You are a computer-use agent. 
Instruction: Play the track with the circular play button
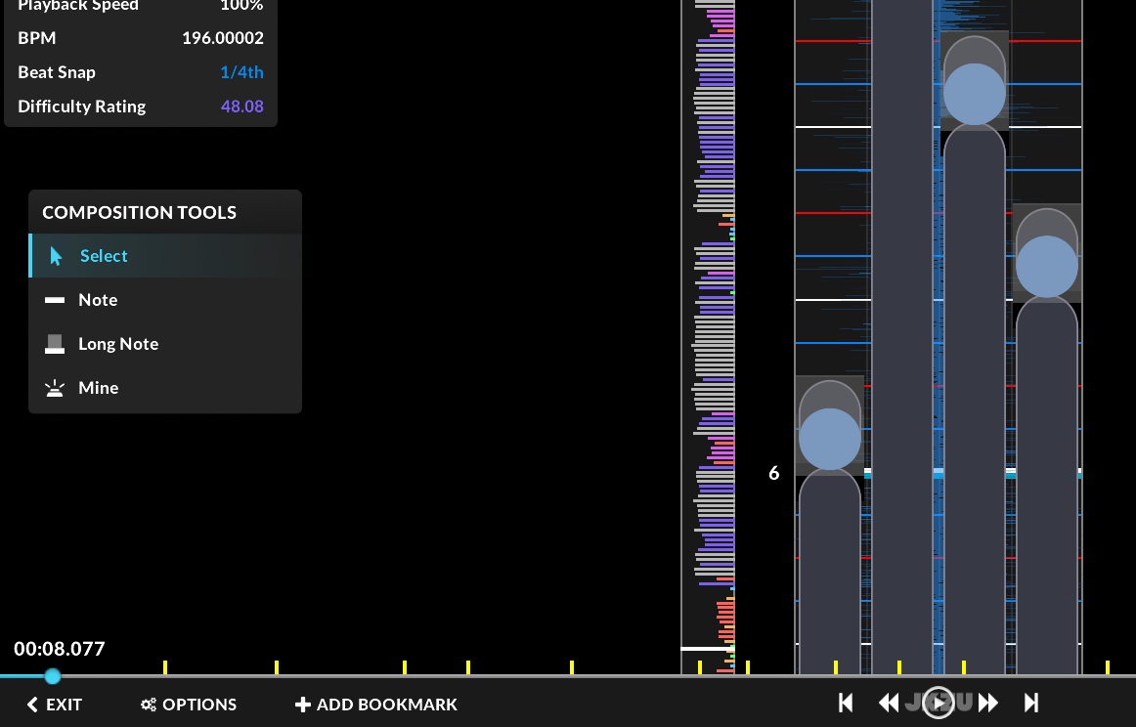pos(939,703)
